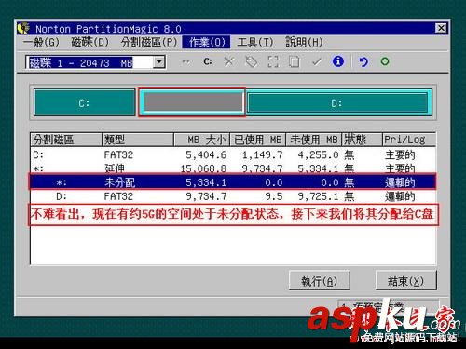
Task: Select the C: partition row in list
Action: (233, 154)
